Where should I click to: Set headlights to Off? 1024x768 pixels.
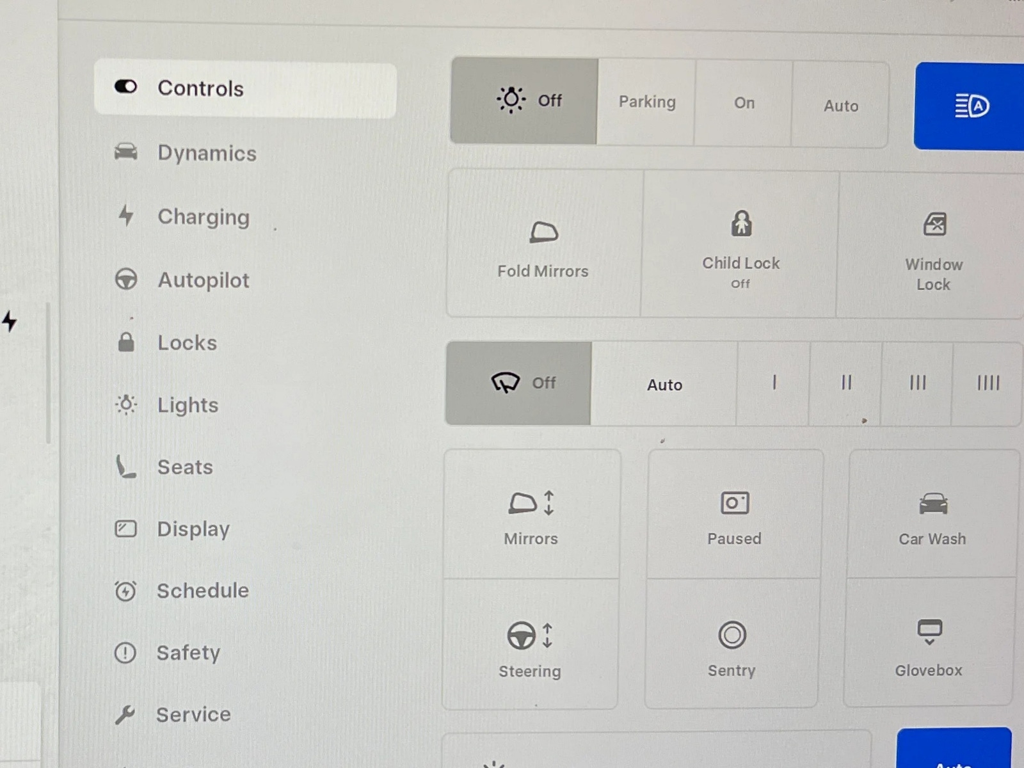point(524,101)
